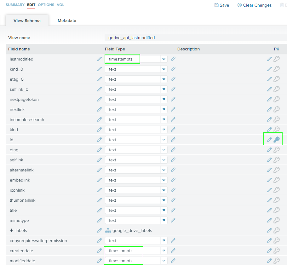Click the thumbnaillink type combo box
Image resolution: width=287 pixels, height=266 pixels.
click(136, 200)
